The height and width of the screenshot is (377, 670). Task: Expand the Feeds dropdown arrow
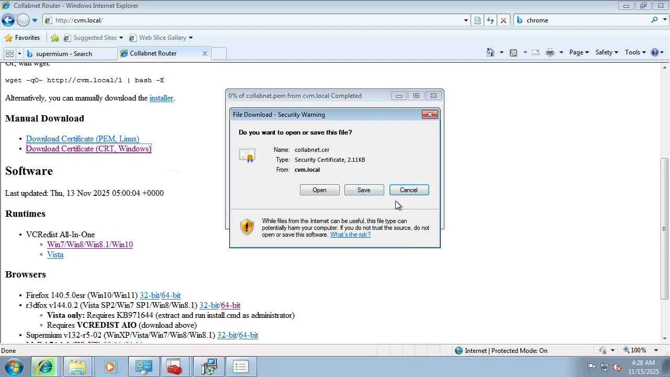[x=524, y=52]
